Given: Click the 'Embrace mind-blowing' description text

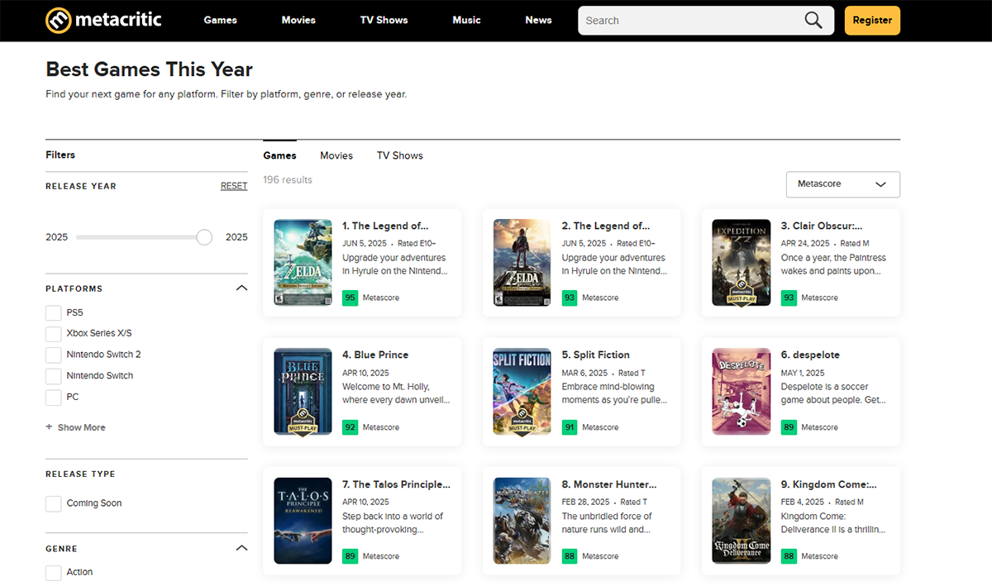Looking at the screenshot, I should pos(614,393).
